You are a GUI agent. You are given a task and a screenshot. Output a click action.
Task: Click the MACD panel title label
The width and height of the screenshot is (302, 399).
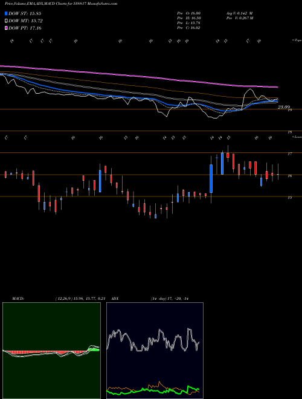tap(18, 299)
